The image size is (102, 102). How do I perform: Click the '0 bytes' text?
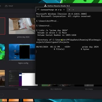(x=85, y=49)
